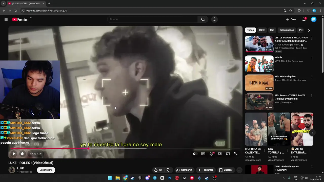
Task: Subscribe to LUKE with Suscribirme
Action: pyautogui.click(x=46, y=170)
